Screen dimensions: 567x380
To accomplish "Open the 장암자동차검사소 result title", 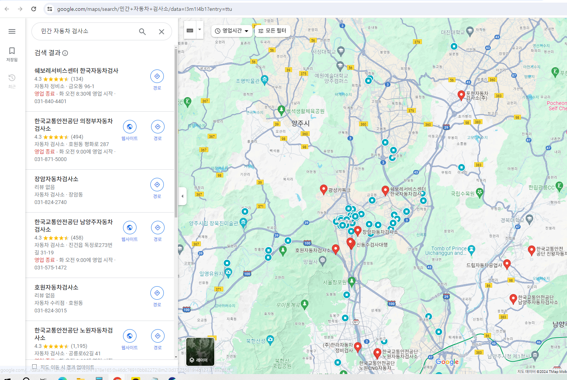I will (56, 179).
